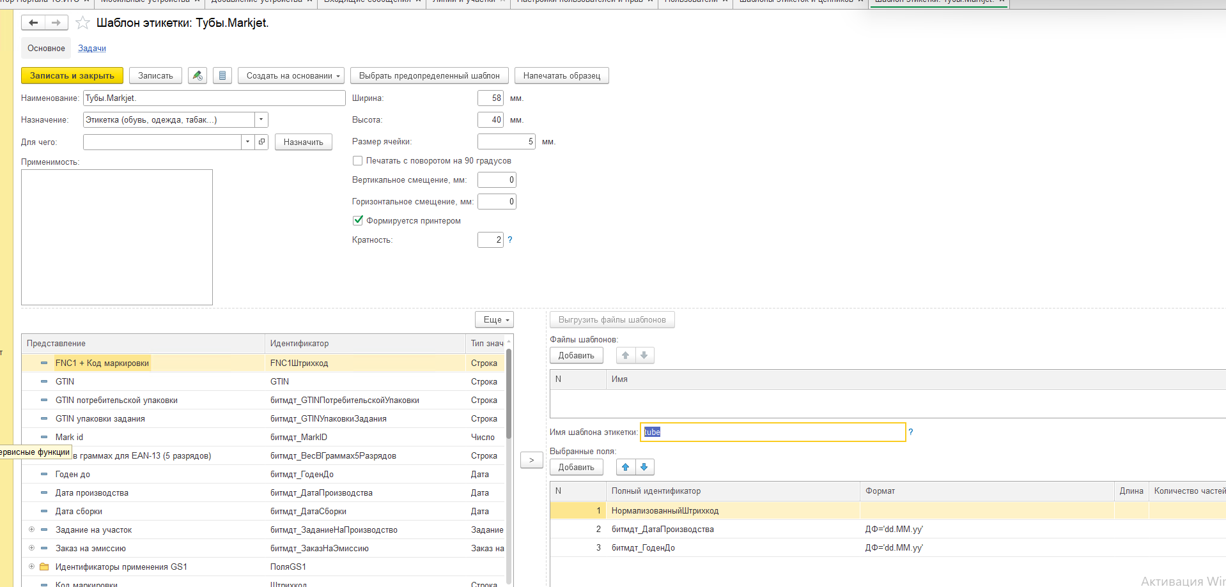The image size is (1226, 587).
Task: Click the back navigation arrow
Action: (33, 23)
